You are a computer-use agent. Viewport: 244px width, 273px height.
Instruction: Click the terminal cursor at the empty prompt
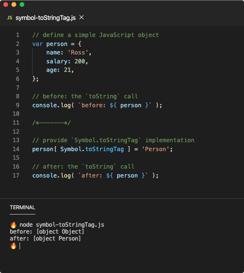point(20,246)
